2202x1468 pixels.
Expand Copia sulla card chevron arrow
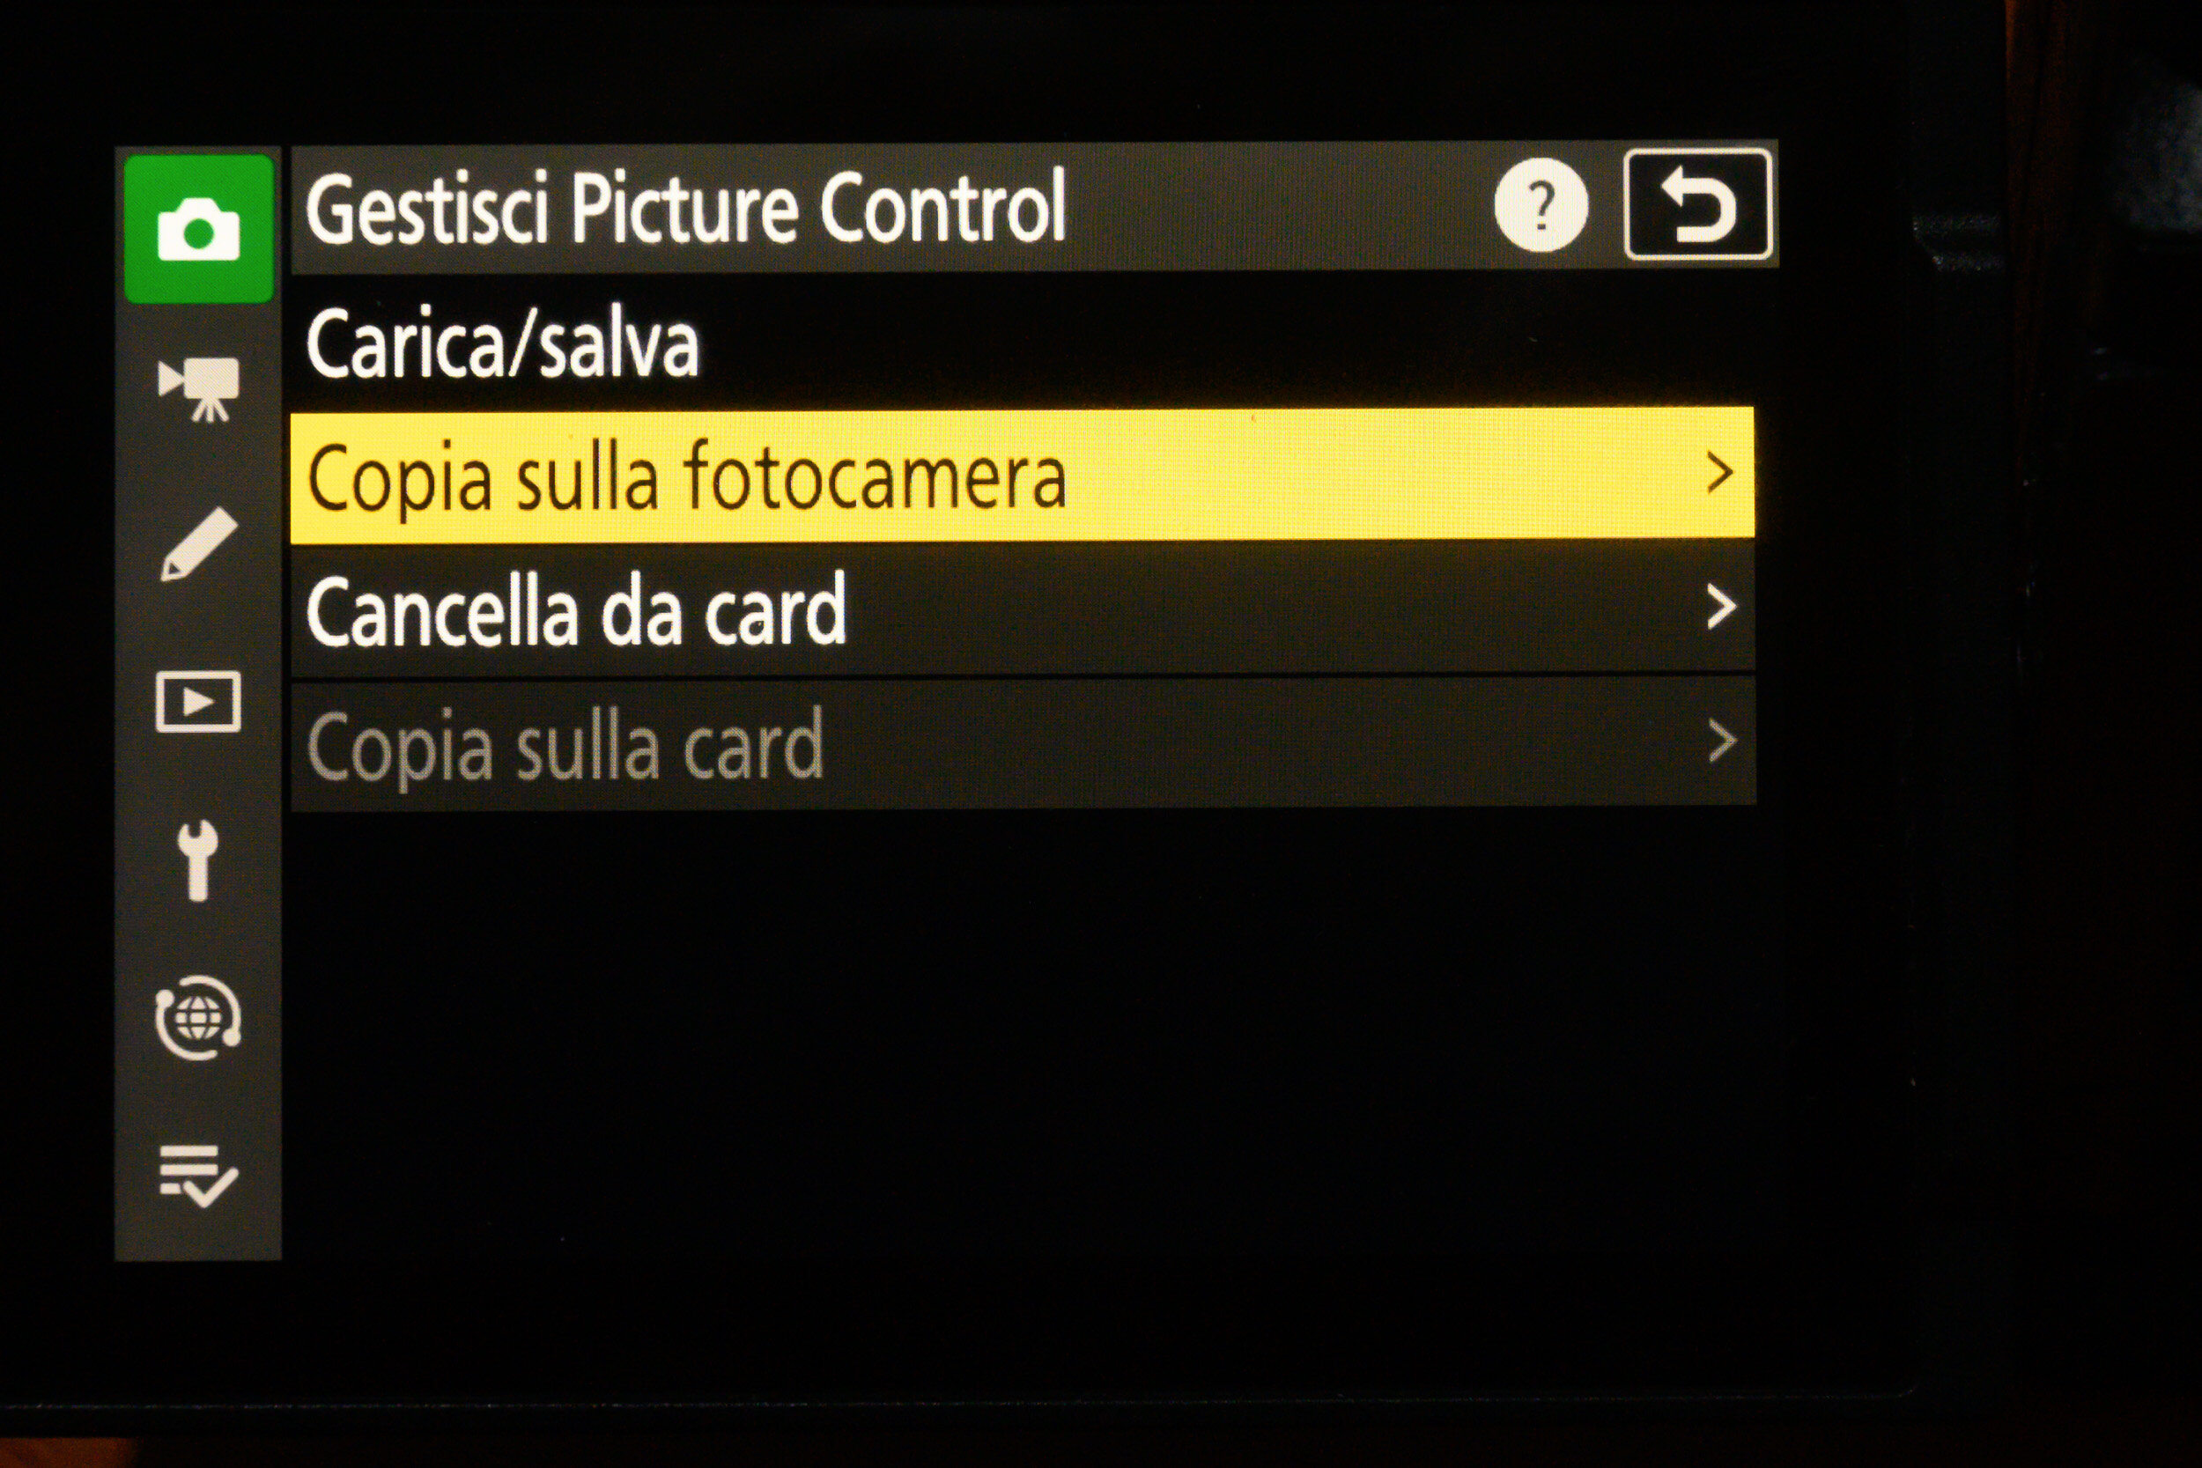click(x=1722, y=742)
